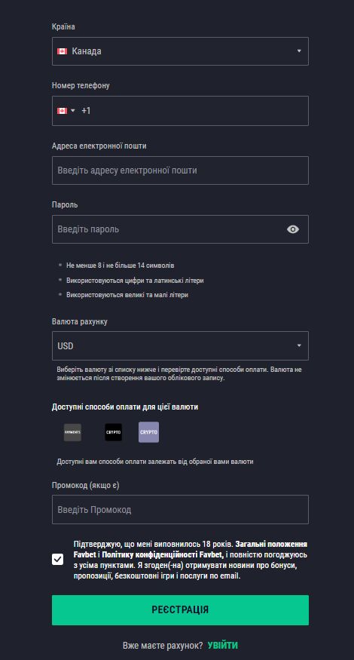Viewport: 354px width, 660px height.
Task: Expand the phone country code selector arrow
Action: click(x=73, y=111)
